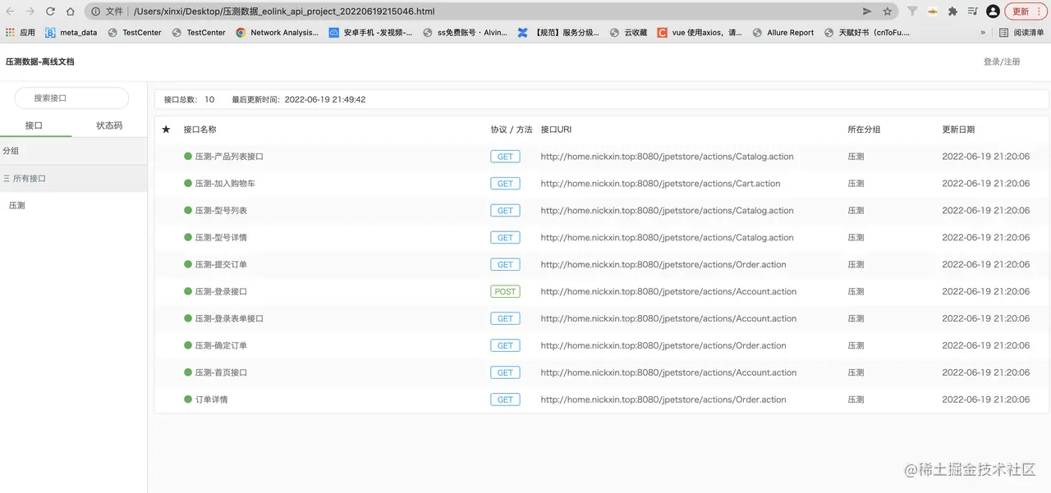Click star column header icon
Image resolution: width=1051 pixels, height=493 pixels.
pos(167,130)
